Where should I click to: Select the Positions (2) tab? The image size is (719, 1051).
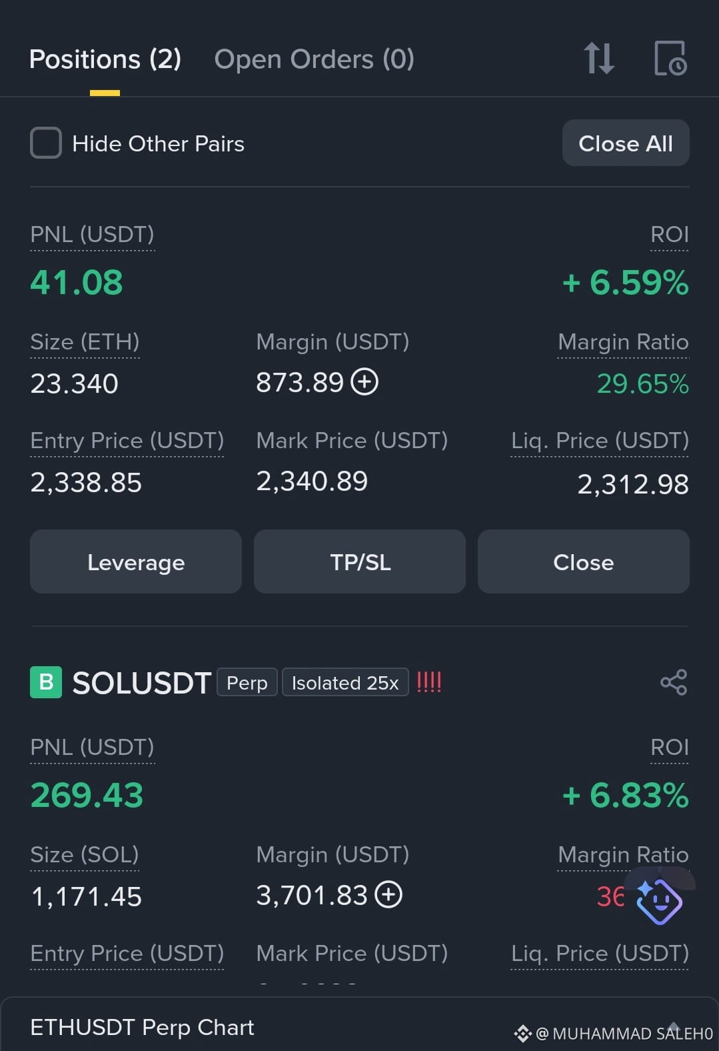click(x=105, y=59)
